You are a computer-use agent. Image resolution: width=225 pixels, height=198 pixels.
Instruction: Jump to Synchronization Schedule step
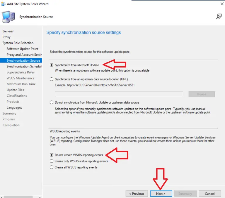24,67
